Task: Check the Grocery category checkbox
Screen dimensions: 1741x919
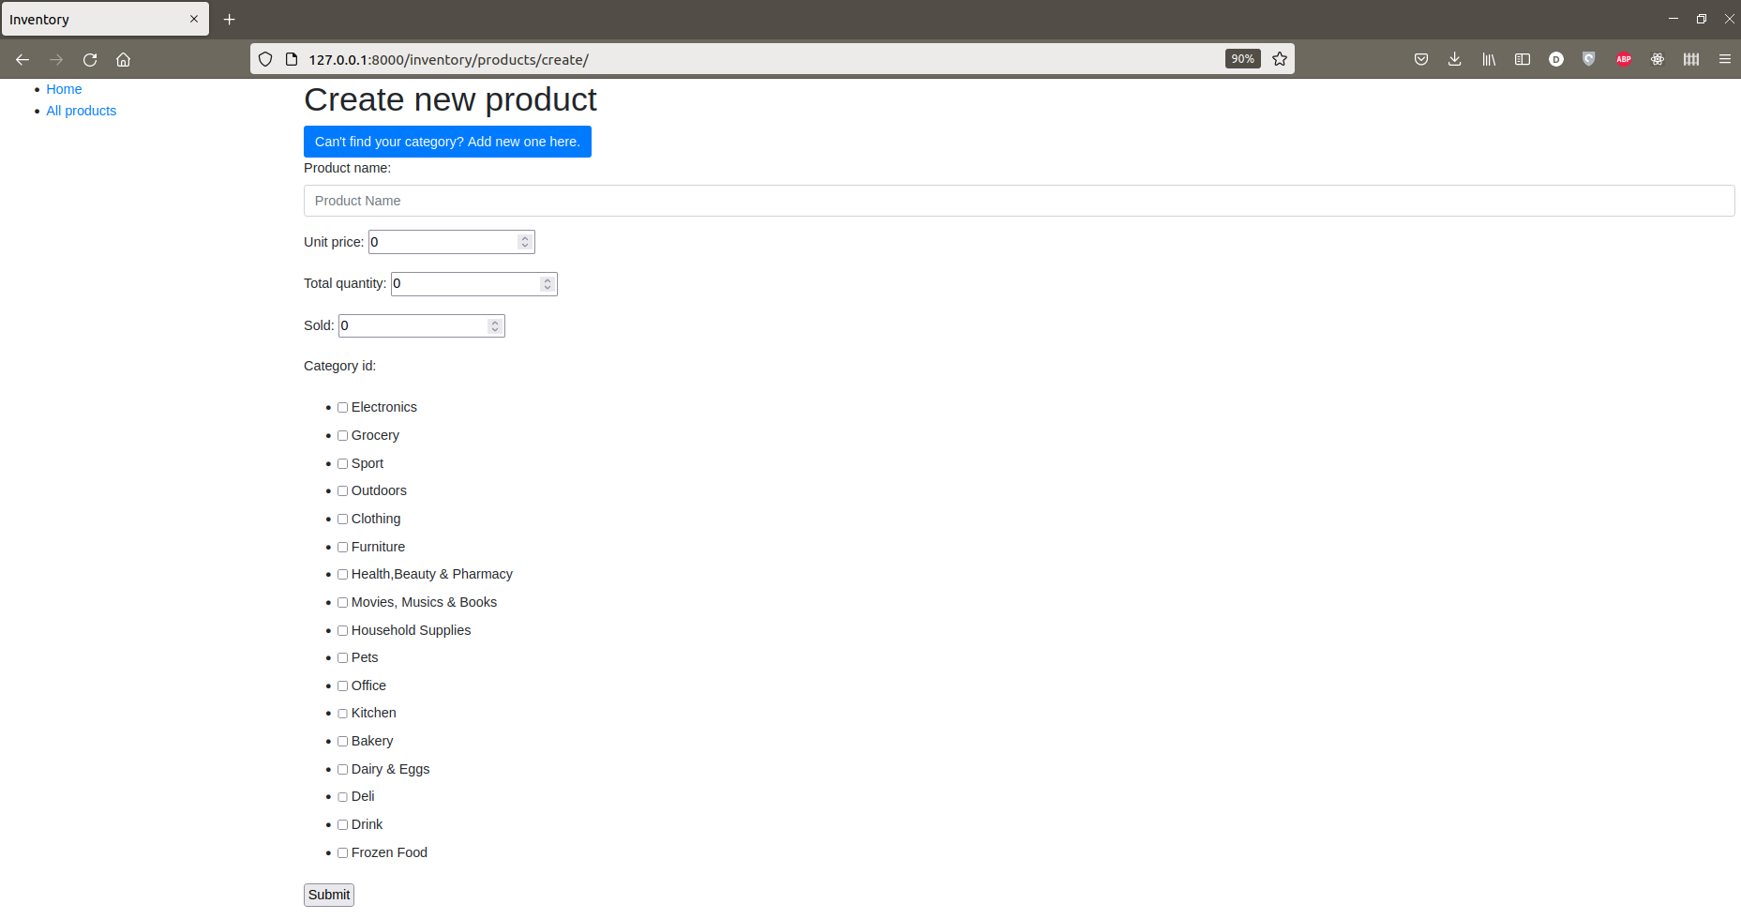Action: click(343, 436)
